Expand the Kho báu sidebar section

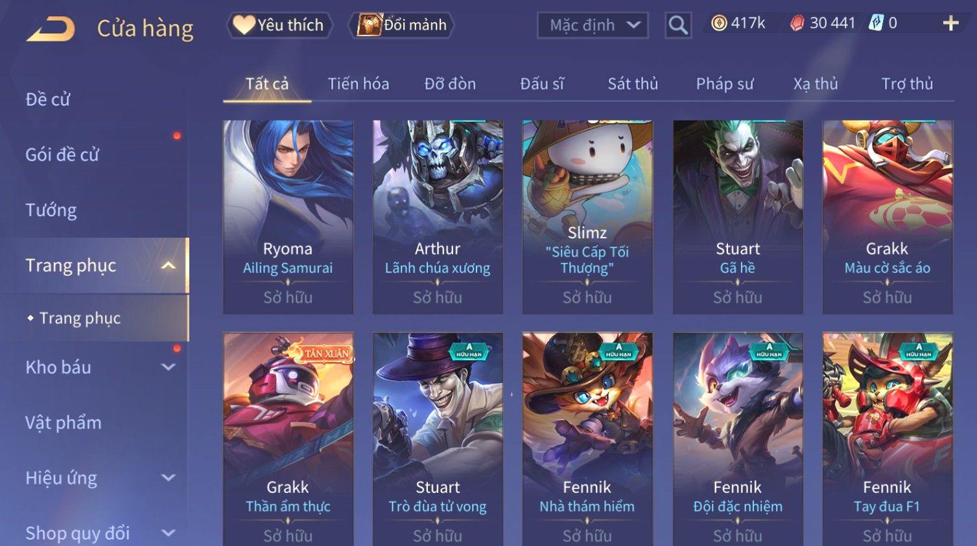pyautogui.click(x=169, y=367)
